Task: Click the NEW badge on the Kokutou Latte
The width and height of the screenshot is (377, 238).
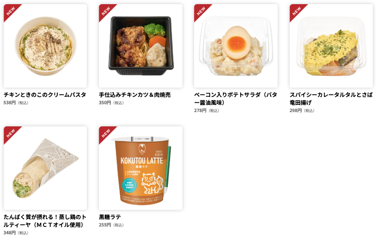Action: coord(106,133)
